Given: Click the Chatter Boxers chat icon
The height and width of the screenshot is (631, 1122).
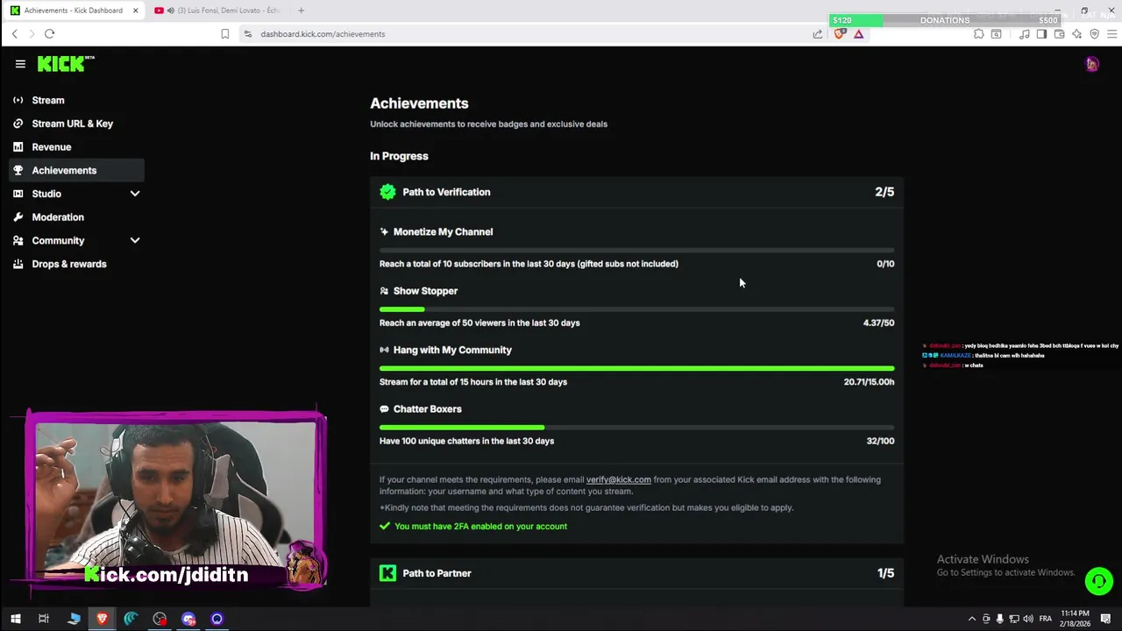Looking at the screenshot, I should pyautogui.click(x=384, y=409).
